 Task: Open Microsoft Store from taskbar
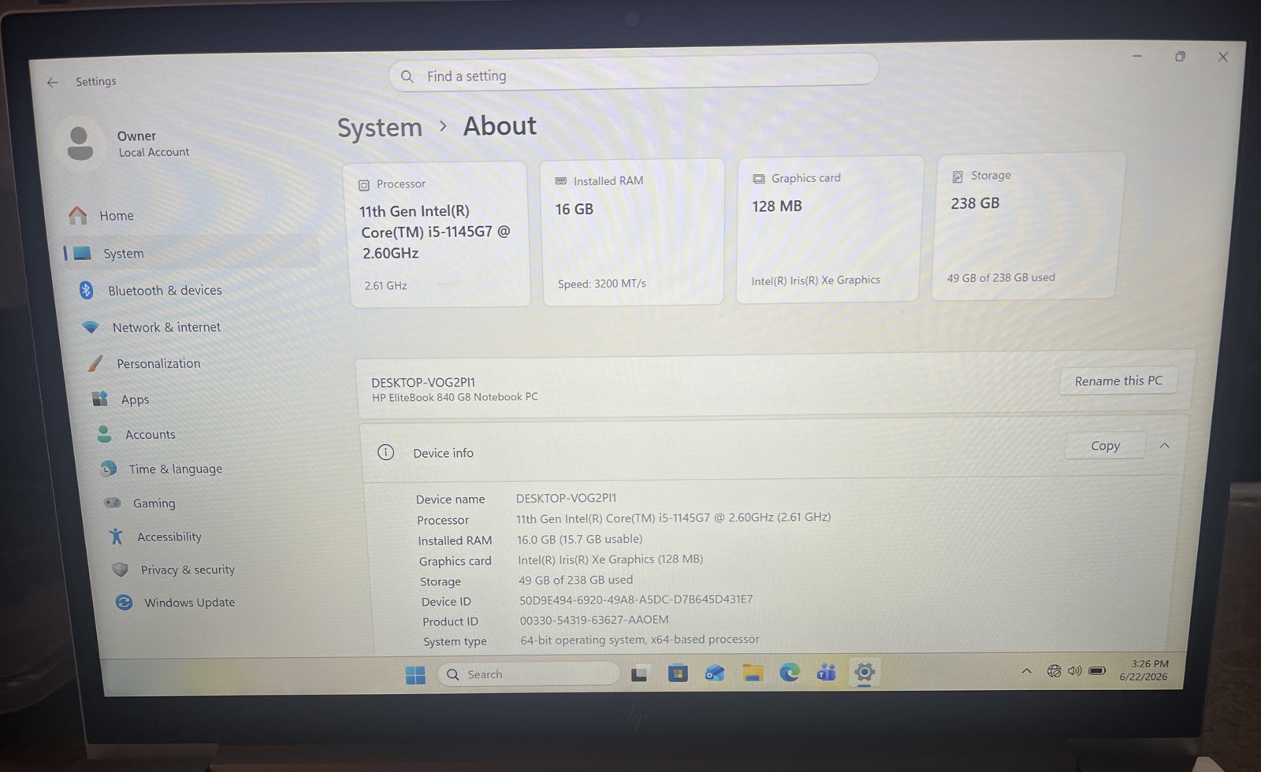678,674
